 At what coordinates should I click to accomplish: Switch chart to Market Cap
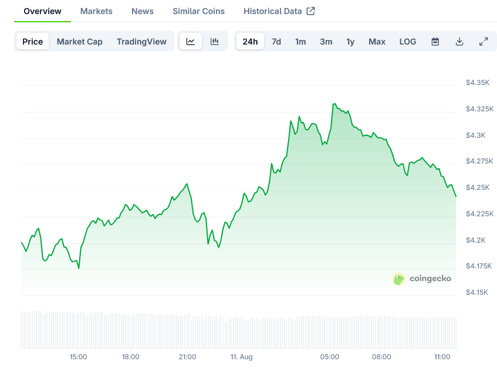tap(80, 42)
